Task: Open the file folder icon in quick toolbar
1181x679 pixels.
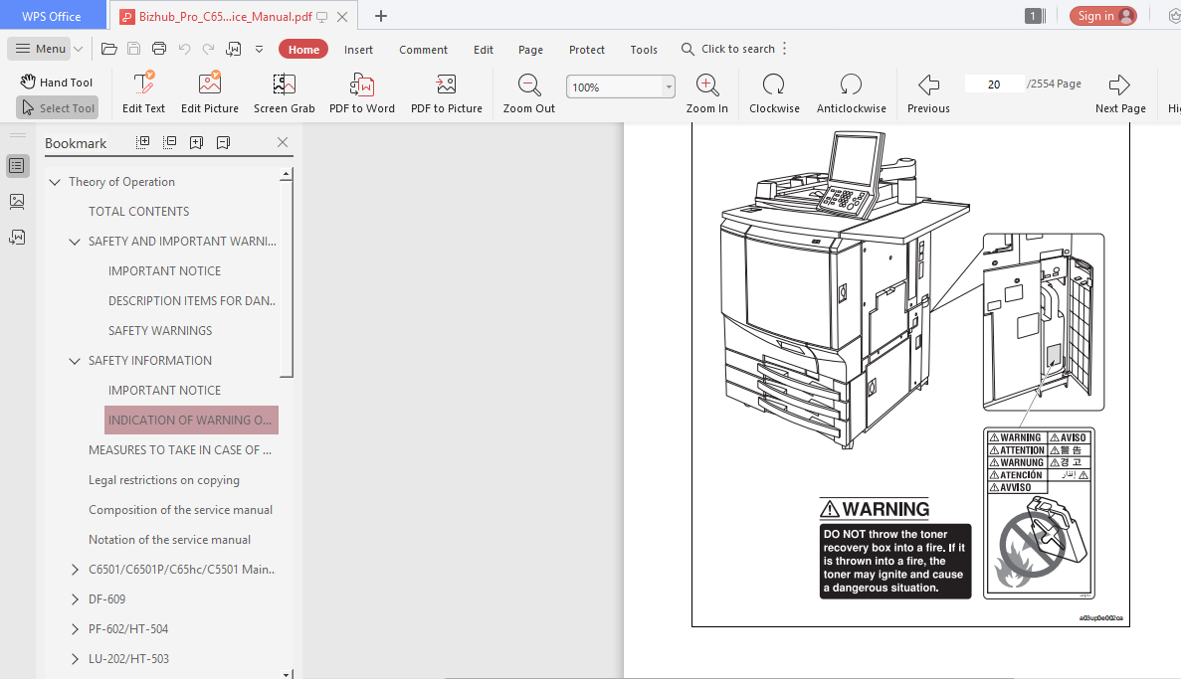Action: click(109, 49)
